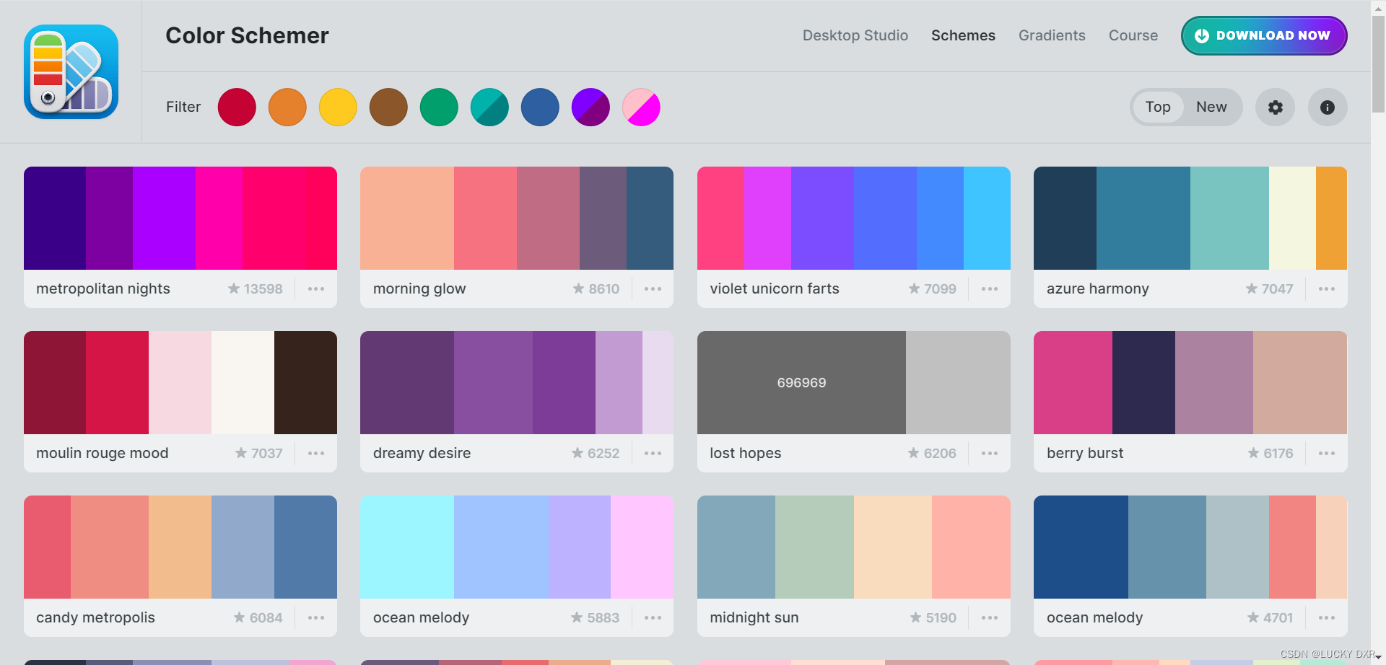Select dark brown swatch in moulin rouge mood

305,382
